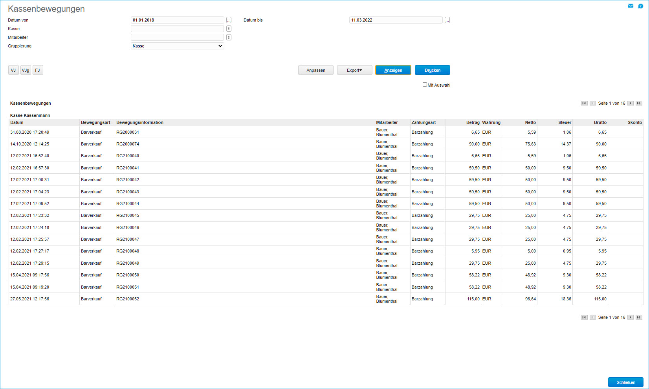
Task: Open date picker for Datum von
Action: point(229,20)
